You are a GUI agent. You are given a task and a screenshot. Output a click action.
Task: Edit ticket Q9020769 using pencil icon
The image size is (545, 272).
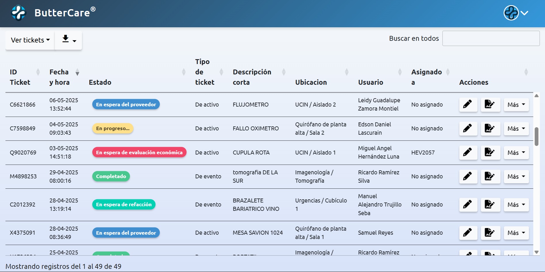click(x=468, y=153)
